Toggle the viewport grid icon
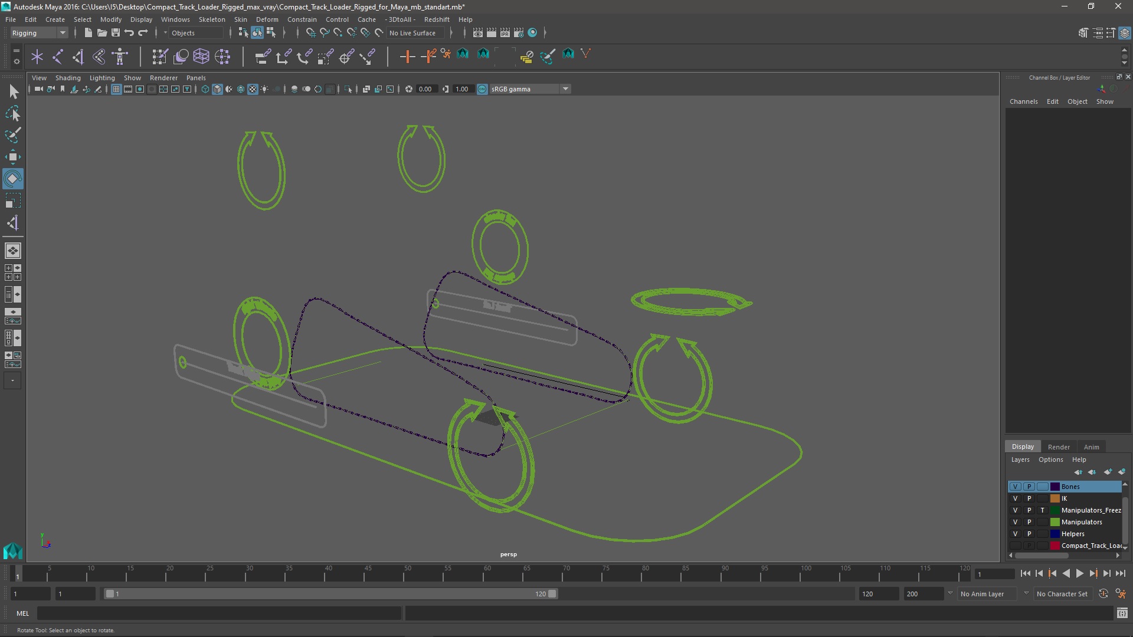The width and height of the screenshot is (1133, 637). (116, 89)
